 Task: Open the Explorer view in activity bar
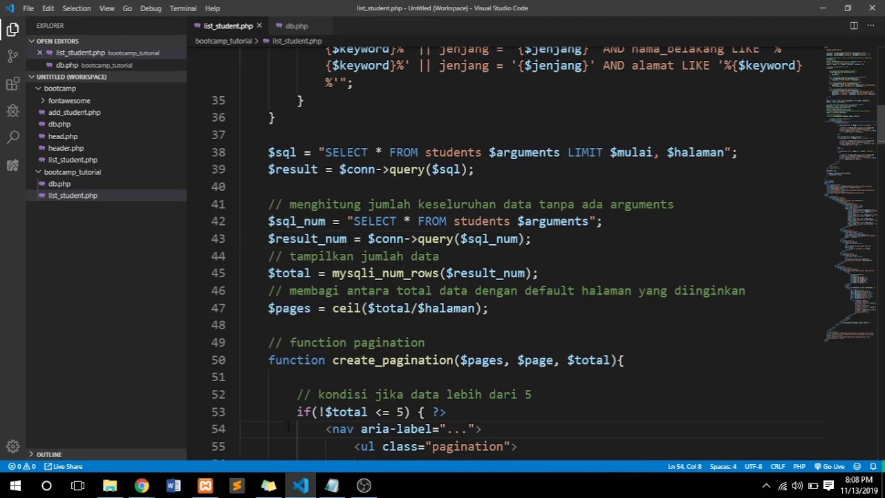coord(12,30)
